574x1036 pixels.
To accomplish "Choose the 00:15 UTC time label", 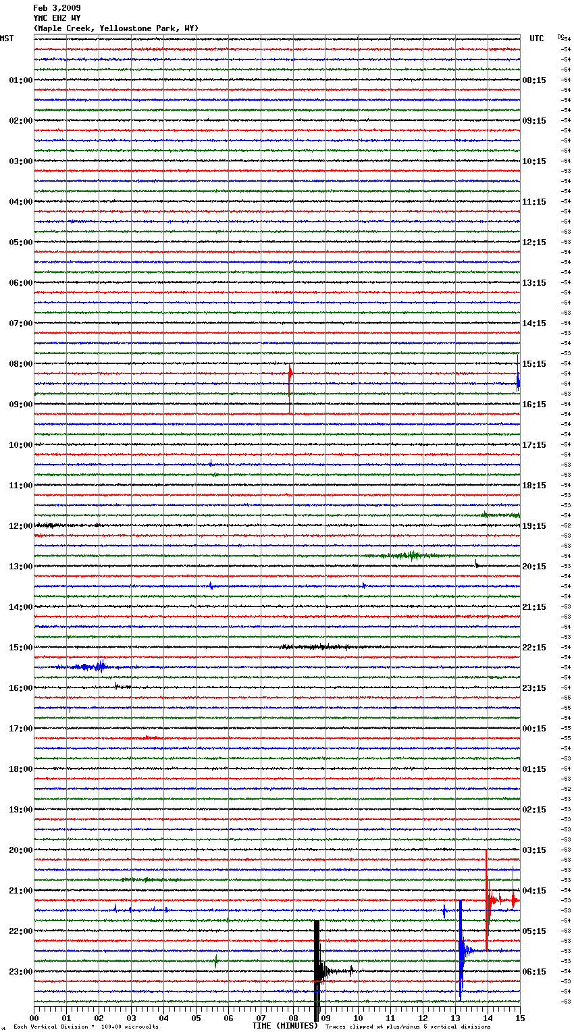I will coord(534,729).
